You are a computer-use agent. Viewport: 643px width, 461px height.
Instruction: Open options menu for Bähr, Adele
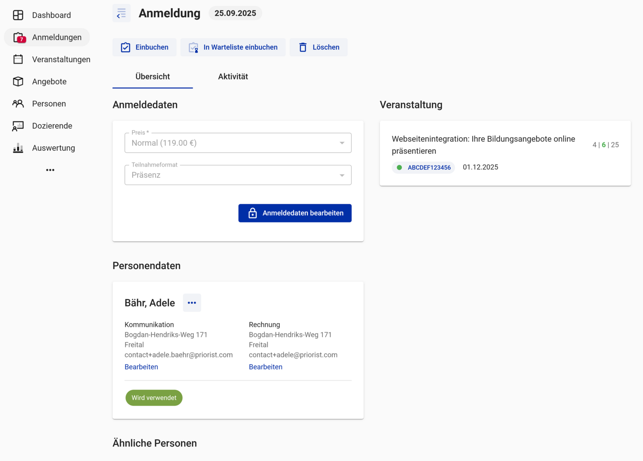[192, 303]
